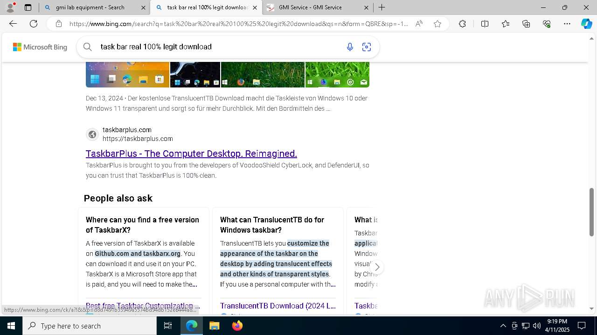The height and width of the screenshot is (335, 597).
Task: Open the volume control tray icon
Action: (537, 326)
